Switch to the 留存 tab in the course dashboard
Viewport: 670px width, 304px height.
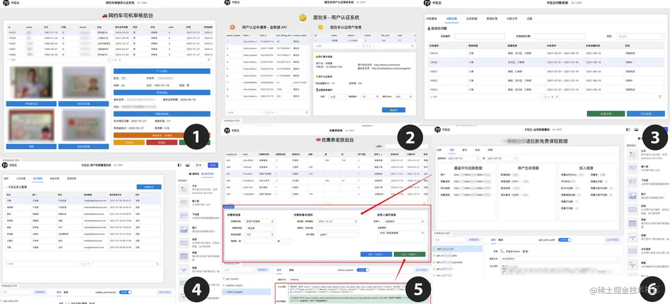click(464, 150)
